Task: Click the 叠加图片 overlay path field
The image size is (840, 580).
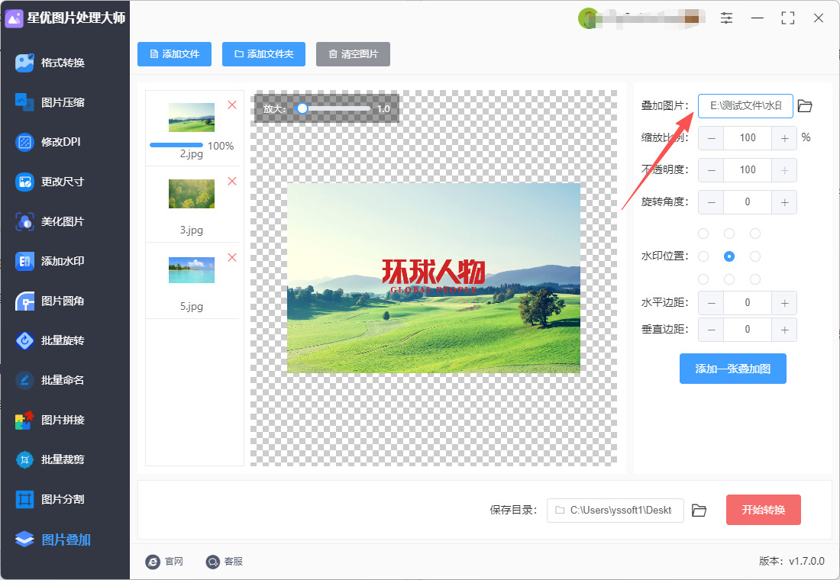Action: coord(745,106)
